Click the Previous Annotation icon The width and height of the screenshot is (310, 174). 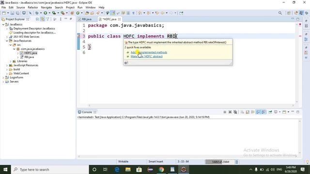coord(149,13)
